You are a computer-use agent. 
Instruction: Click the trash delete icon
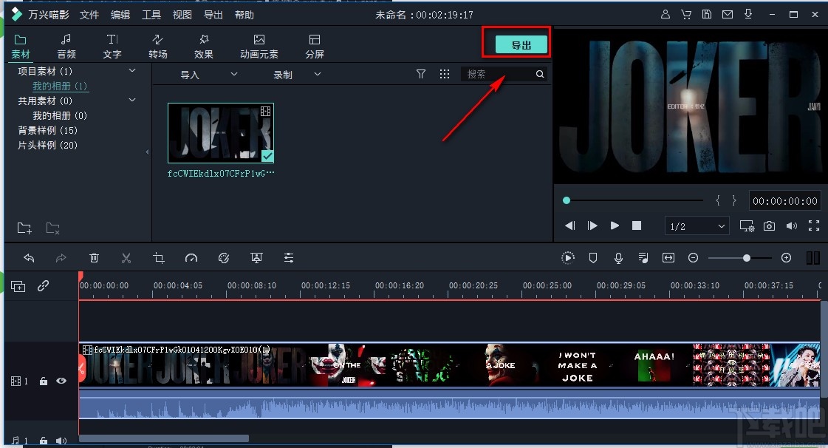(x=94, y=258)
